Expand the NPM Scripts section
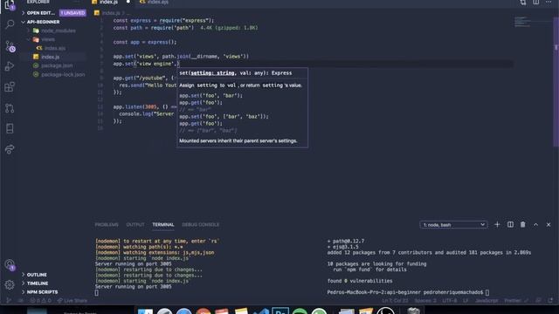 (x=42, y=292)
